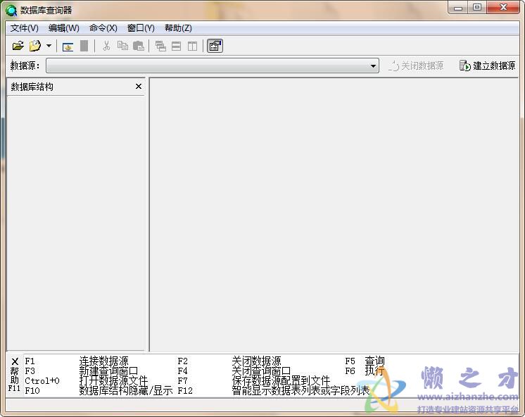This screenshot has width=525, height=417.
Task: Open the 文件(V) menu
Action: pos(25,28)
